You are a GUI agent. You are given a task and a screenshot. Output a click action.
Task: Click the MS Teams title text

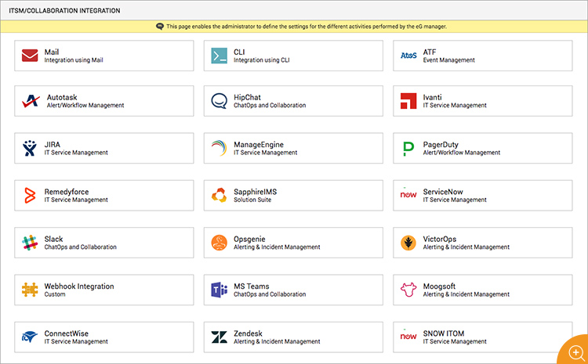point(251,286)
